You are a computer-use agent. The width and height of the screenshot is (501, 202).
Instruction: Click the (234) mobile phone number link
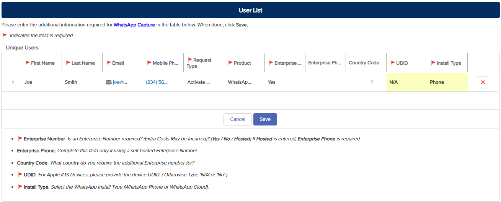157,82
